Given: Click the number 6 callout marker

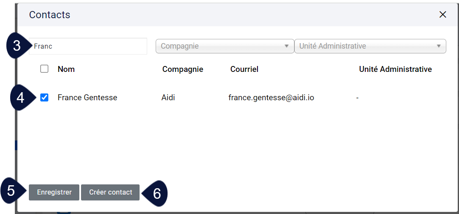Looking at the screenshot, I should (x=157, y=193).
